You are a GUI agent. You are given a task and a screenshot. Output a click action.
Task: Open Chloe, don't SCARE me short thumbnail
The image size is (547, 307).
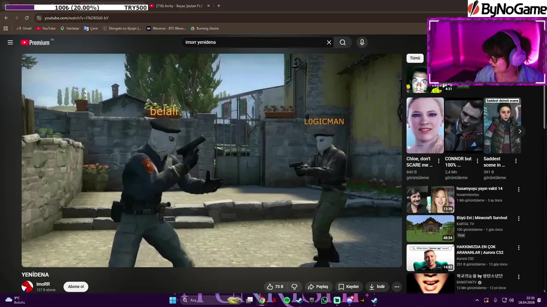tap(425, 125)
